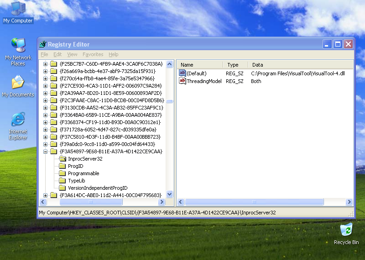Open the Favorites menu

[93, 54]
